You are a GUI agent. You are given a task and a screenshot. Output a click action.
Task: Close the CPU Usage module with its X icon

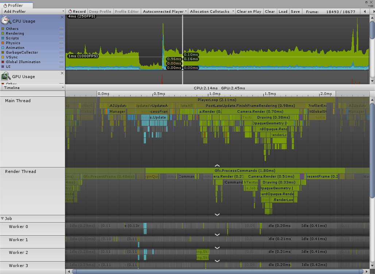point(62,17)
